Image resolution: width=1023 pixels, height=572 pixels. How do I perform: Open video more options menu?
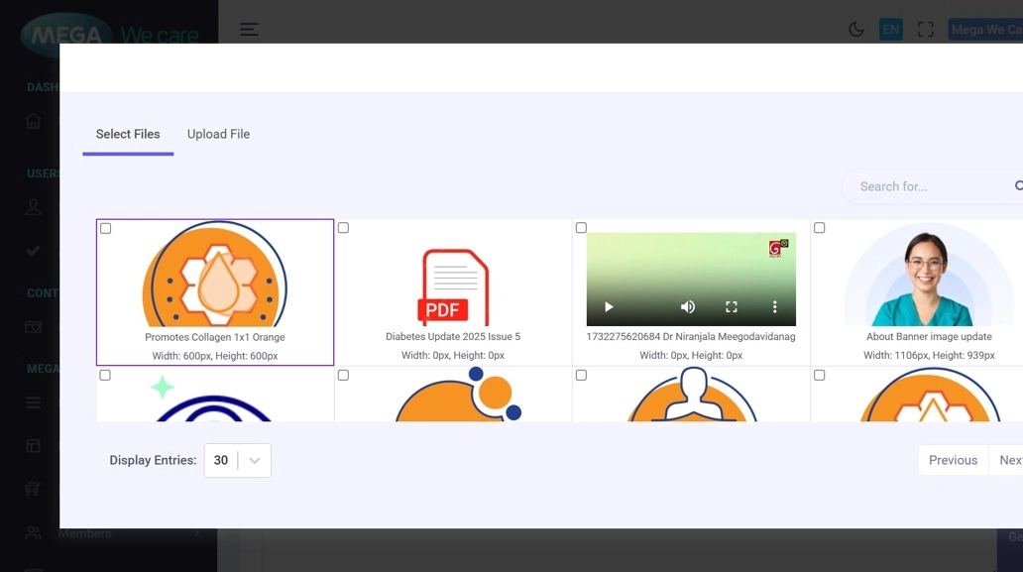pyautogui.click(x=775, y=307)
